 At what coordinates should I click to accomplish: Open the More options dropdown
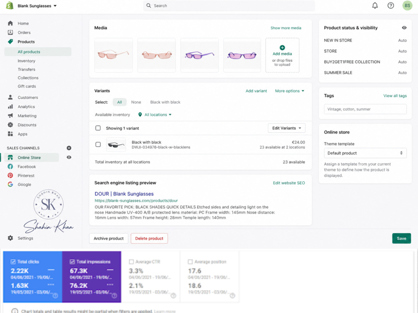point(290,91)
